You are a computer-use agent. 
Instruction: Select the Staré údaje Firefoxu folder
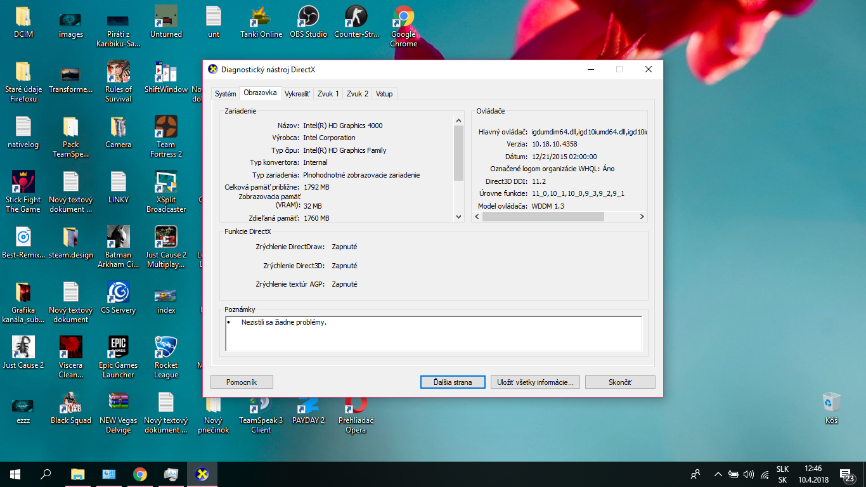23,81
